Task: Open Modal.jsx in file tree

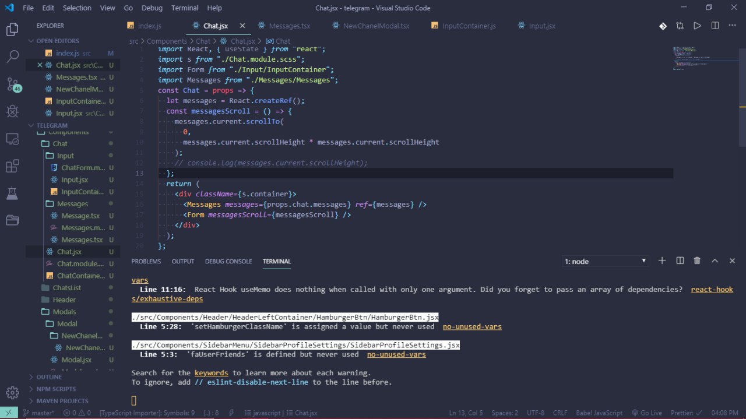Action: tap(76, 360)
